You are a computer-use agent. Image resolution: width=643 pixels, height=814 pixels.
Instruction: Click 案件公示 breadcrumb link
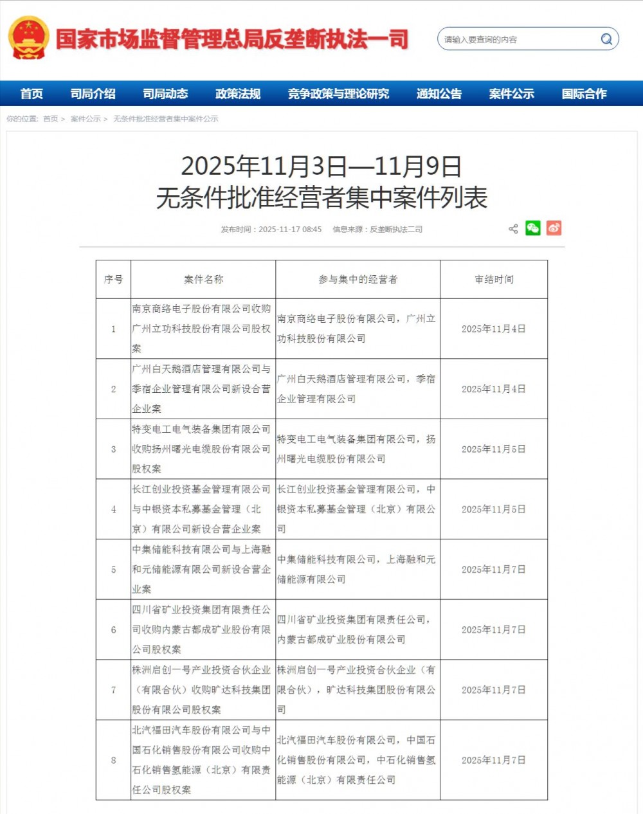(x=86, y=119)
